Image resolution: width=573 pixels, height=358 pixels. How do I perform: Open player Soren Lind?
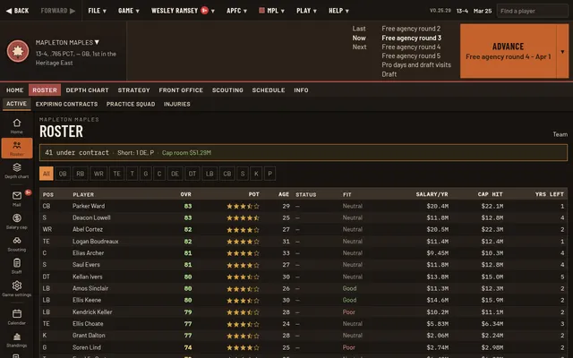click(86, 347)
